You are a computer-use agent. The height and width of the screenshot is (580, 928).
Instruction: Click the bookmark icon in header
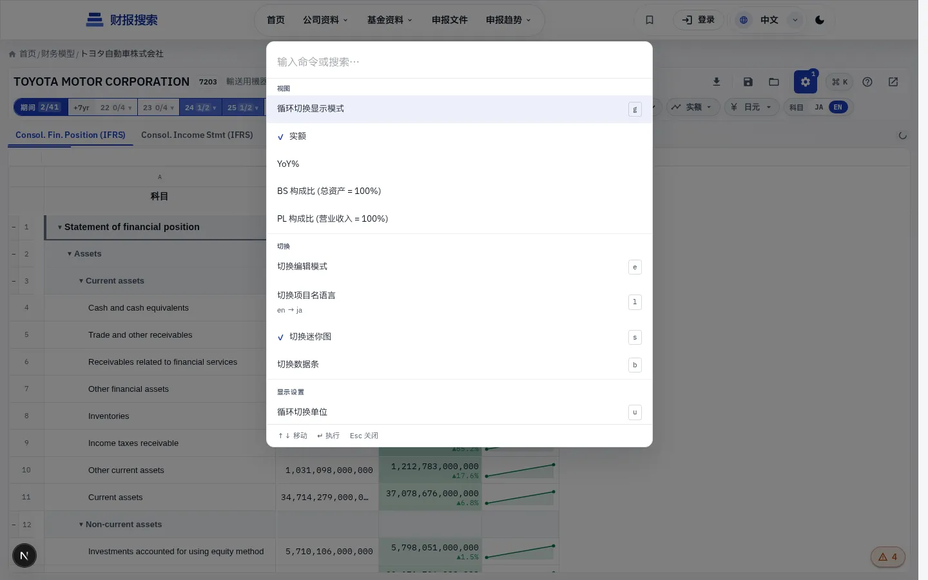point(650,20)
